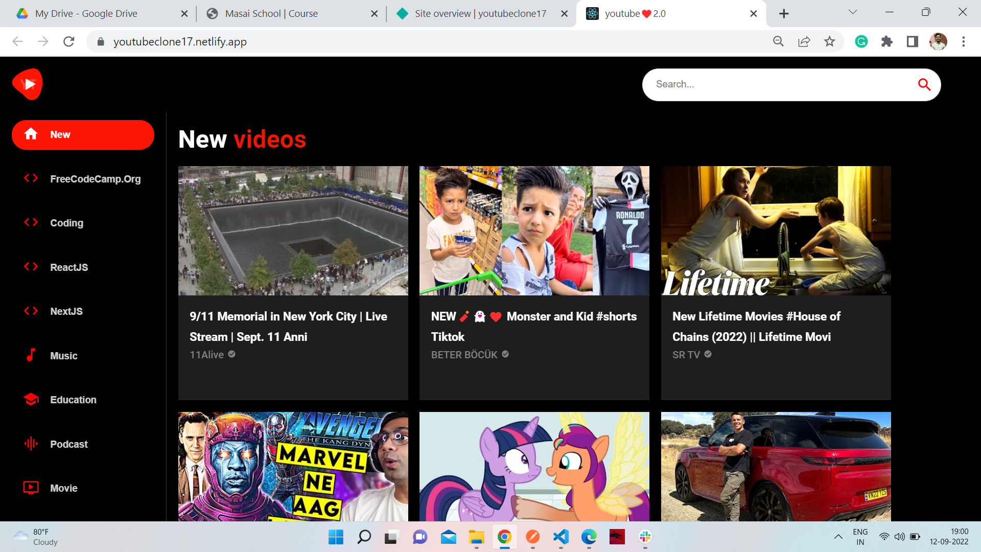
Task: Click the red search magnifier icon
Action: 924,84
